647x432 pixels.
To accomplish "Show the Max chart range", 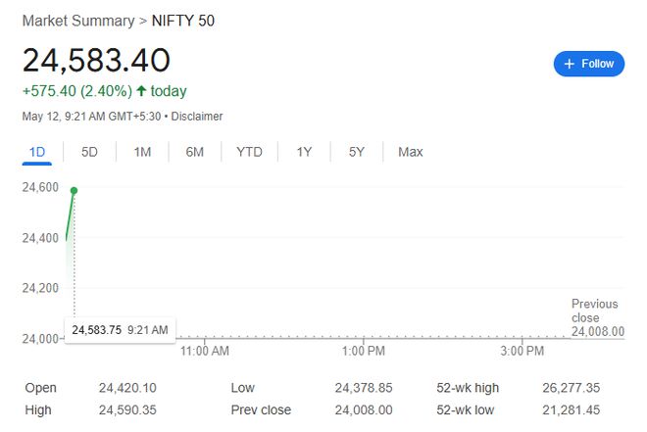I will (411, 152).
